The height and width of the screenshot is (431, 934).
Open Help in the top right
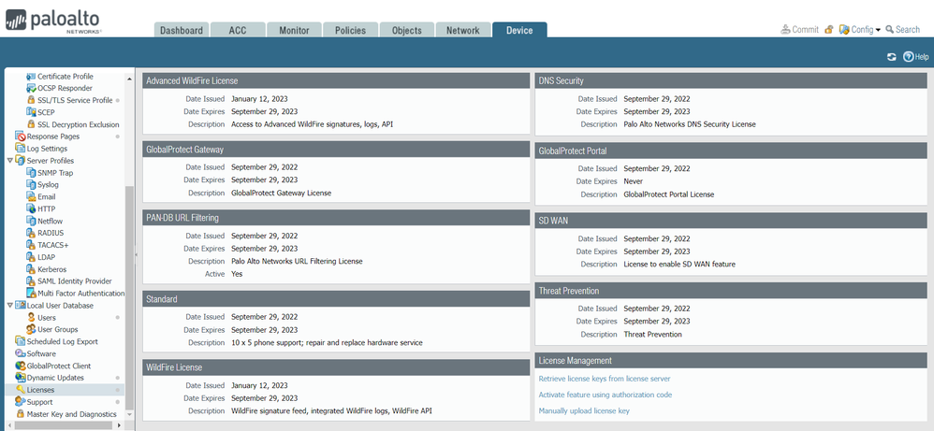915,57
